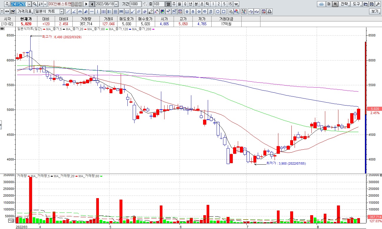Click the stock code input field 241520
This screenshot has width=382, height=229.
pos(19,4)
